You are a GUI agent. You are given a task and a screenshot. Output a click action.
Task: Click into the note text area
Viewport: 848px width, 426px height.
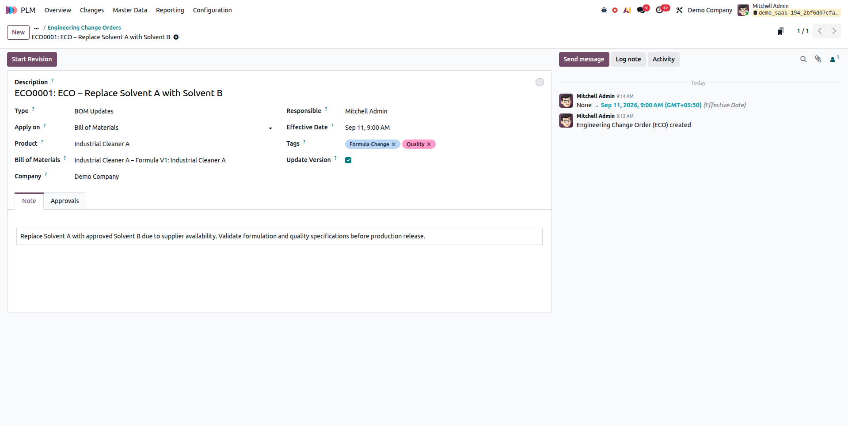[279, 236]
